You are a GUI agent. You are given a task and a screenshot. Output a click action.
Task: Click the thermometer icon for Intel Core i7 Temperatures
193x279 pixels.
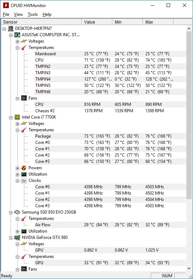(24, 130)
